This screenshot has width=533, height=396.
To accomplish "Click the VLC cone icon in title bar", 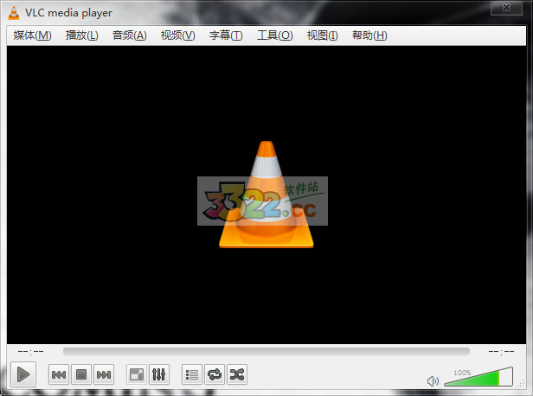I will pyautogui.click(x=14, y=13).
